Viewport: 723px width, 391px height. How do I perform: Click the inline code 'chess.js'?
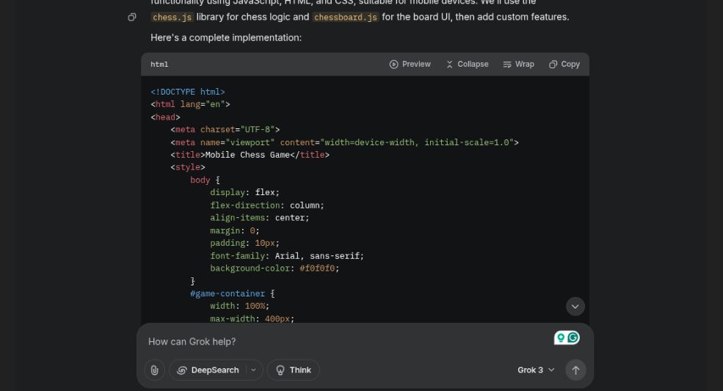tap(172, 17)
